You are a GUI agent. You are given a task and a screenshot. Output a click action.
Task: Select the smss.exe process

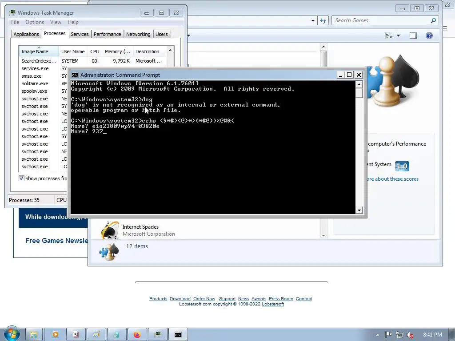32,76
